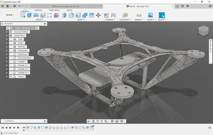Open the CREATE menu dropdown
This screenshot has height=135, width=213.
[x=39, y=19]
